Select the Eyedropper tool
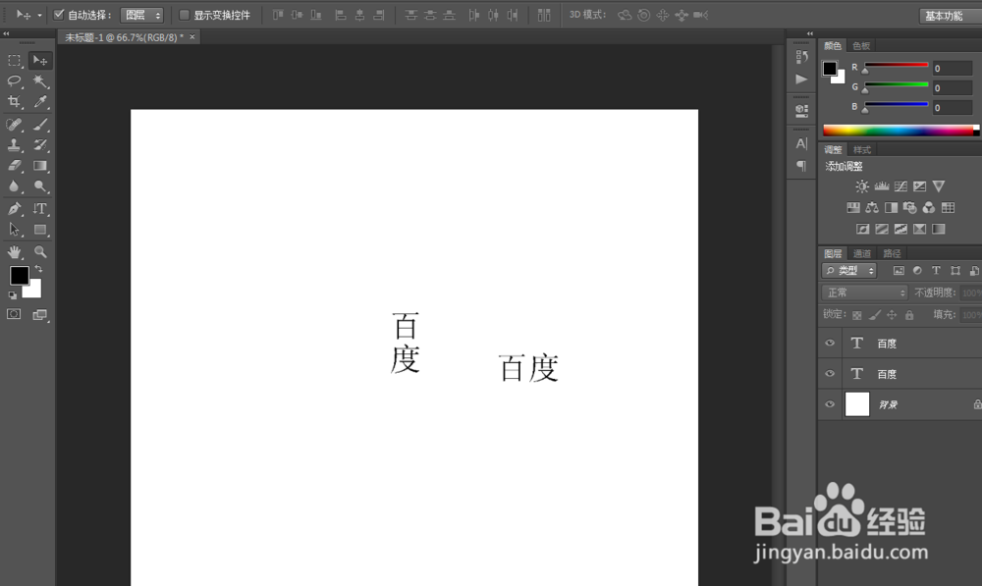982x586 pixels. tap(40, 102)
